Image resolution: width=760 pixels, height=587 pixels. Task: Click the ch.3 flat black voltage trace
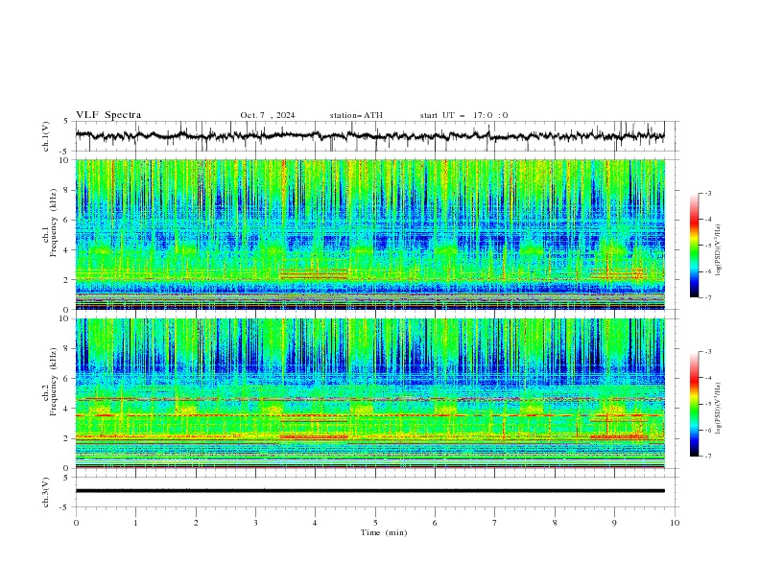369,491
